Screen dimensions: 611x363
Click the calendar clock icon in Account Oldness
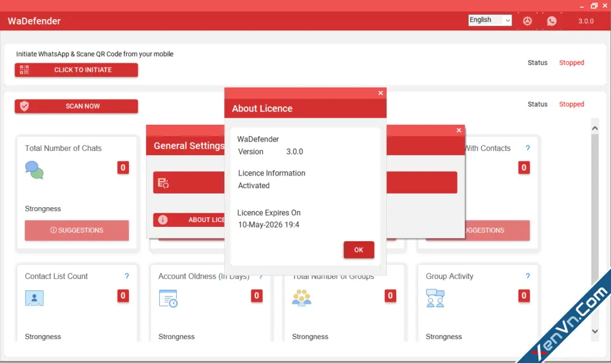(x=168, y=299)
